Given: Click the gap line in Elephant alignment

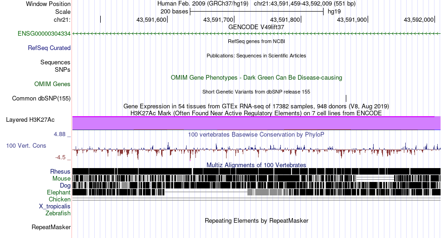Looking at the screenshot, I should pos(206,192).
